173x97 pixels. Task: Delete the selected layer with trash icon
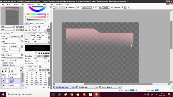coord(12,71)
